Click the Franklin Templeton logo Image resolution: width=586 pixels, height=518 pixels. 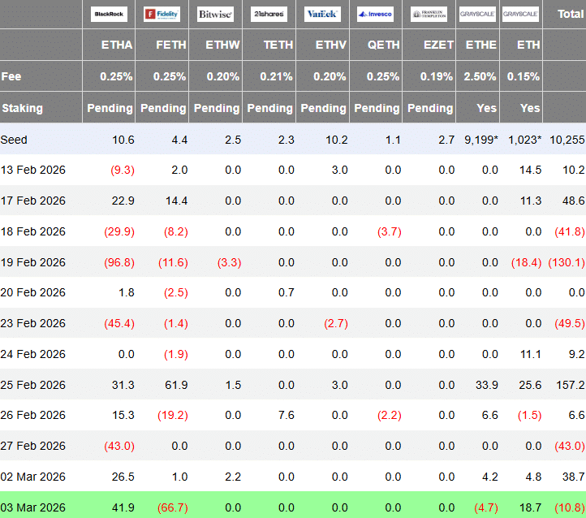pyautogui.click(x=429, y=14)
